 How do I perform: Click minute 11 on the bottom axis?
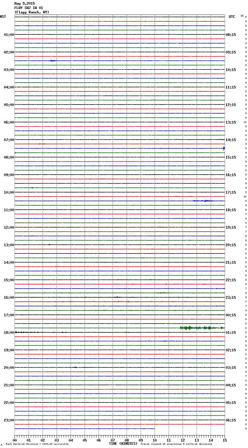169,440
